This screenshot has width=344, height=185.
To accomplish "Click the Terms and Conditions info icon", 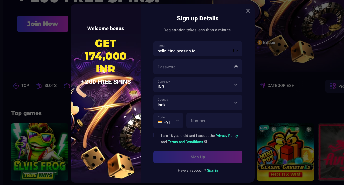I will click(206, 142).
